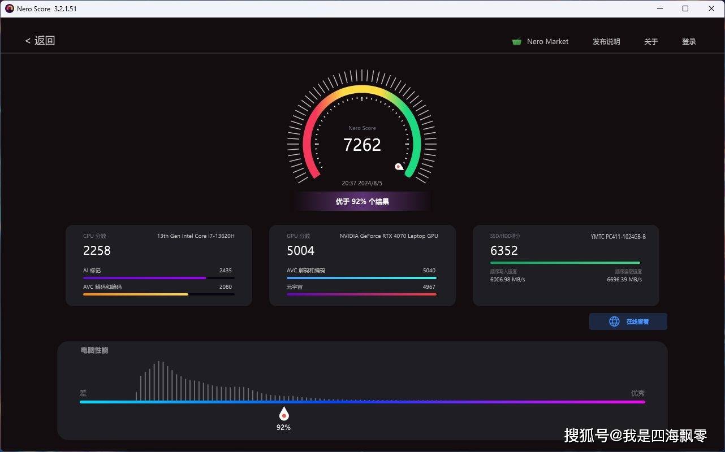Click 登录 to sign in
The image size is (725, 452).
689,42
